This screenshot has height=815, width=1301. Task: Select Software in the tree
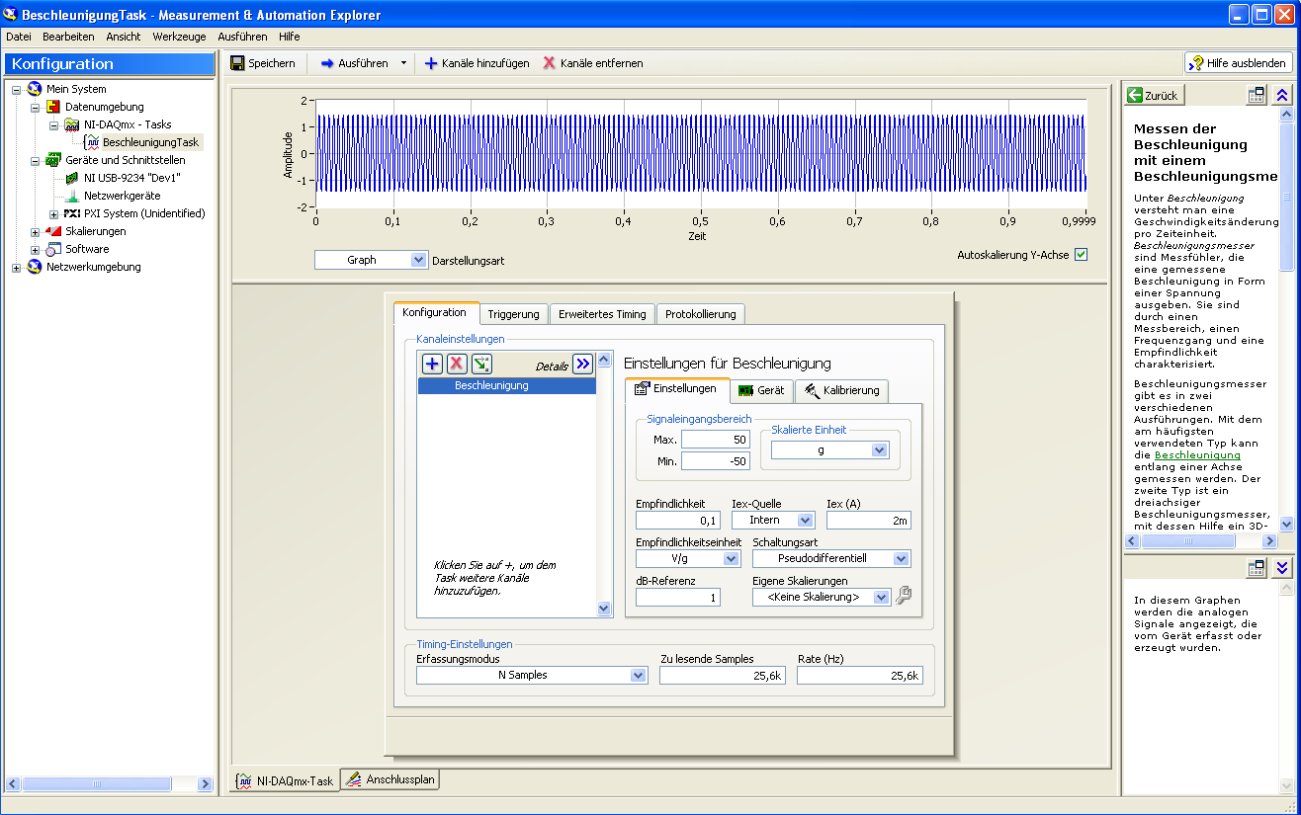[x=87, y=249]
